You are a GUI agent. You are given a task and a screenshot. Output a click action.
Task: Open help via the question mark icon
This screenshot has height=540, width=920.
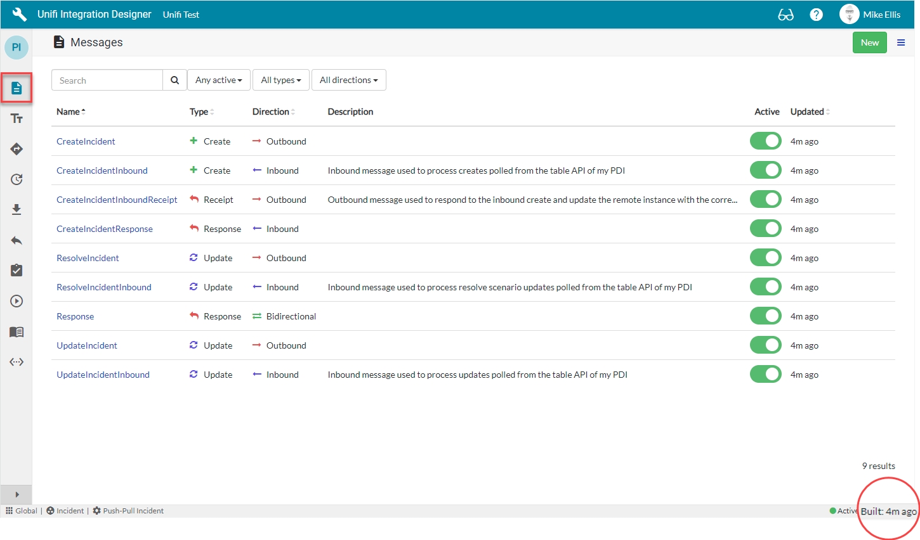tap(816, 15)
